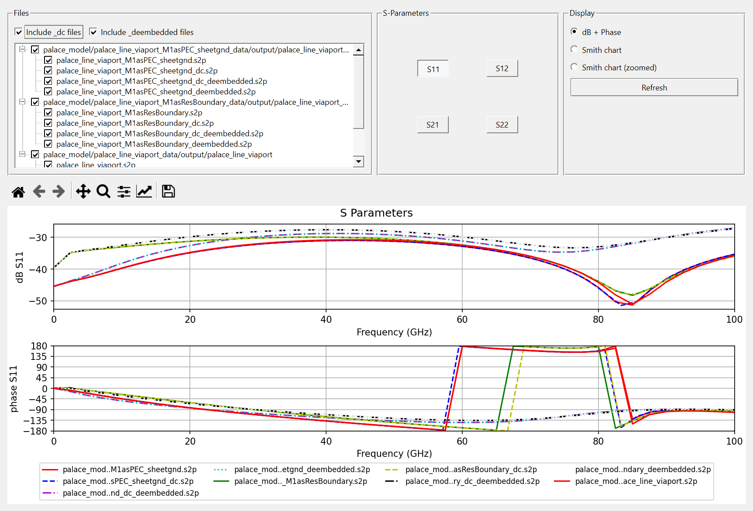Viewport: 753px width, 511px height.
Task: Uncheck palace_line_viaport_M1asResBoundary.s2p checkbox
Action: tap(48, 113)
